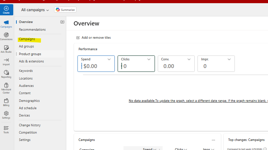Select Keywords in the side menu
This screenshot has height=150, width=268.
(26, 71)
